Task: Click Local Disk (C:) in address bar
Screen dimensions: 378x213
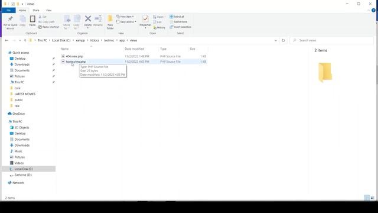Action: [x=61, y=41]
